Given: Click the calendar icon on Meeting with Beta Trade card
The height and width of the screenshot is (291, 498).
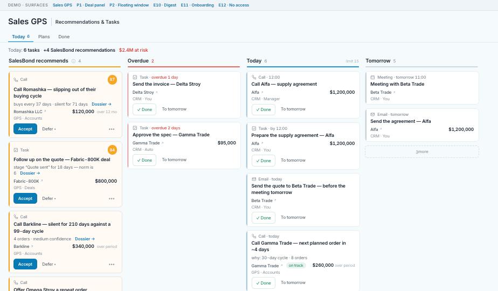Looking at the screenshot, I should [372, 77].
